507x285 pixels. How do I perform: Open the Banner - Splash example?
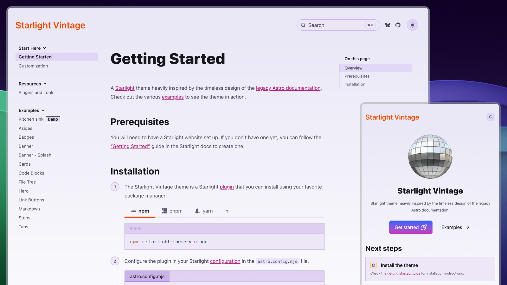[35, 155]
